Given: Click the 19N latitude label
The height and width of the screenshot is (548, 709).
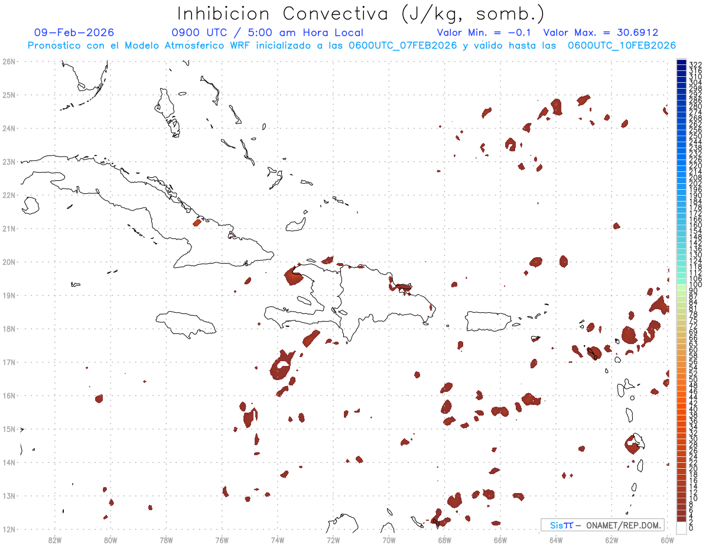Looking at the screenshot, I should click(x=8, y=295).
